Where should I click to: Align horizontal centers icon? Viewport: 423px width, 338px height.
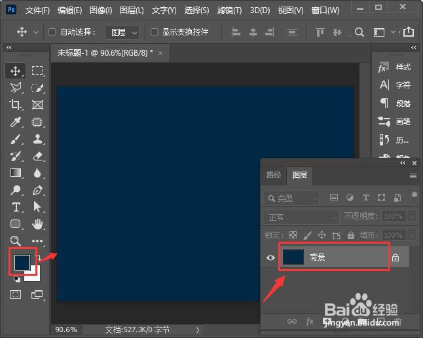tap(253, 32)
